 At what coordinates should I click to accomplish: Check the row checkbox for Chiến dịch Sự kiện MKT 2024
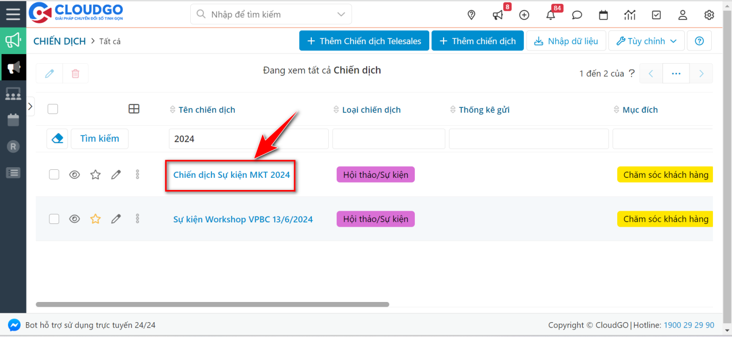click(54, 174)
